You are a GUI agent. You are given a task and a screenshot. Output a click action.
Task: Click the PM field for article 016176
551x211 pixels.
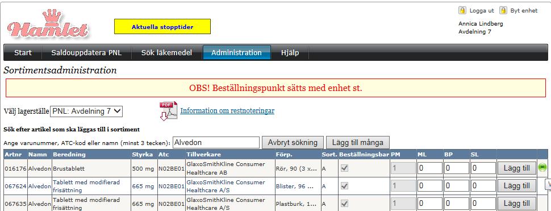[x=403, y=168]
